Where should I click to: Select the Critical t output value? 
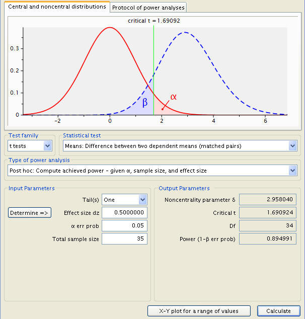tap(268, 213)
